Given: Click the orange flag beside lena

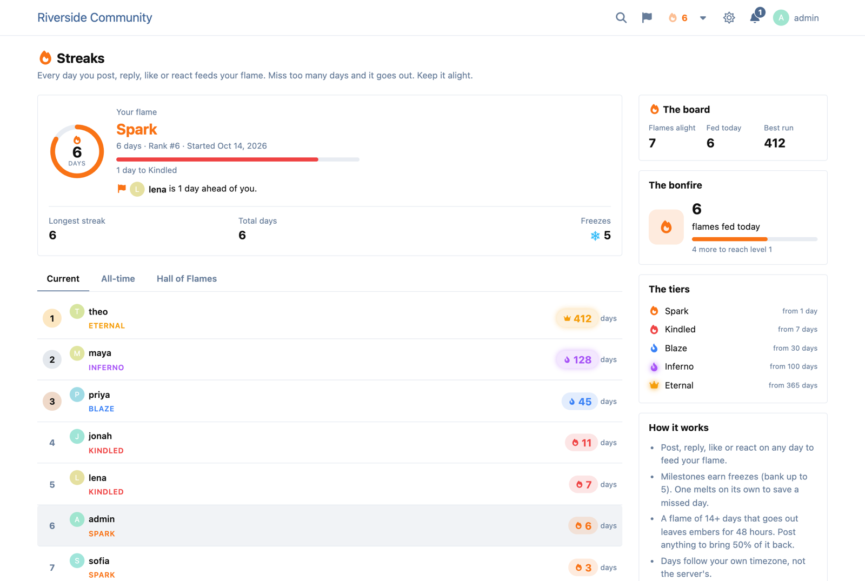Looking at the screenshot, I should click(x=122, y=189).
